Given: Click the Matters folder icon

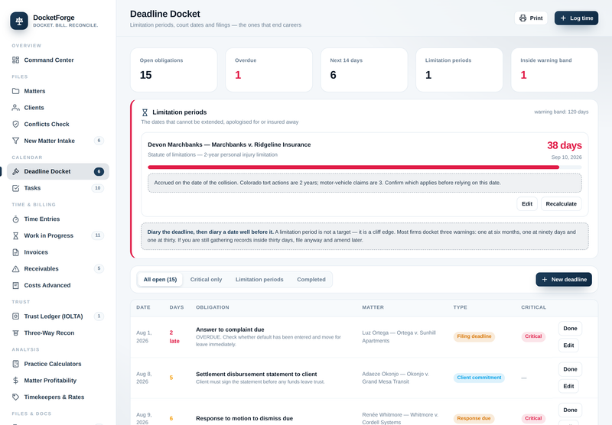Looking at the screenshot, I should pyautogui.click(x=15, y=91).
